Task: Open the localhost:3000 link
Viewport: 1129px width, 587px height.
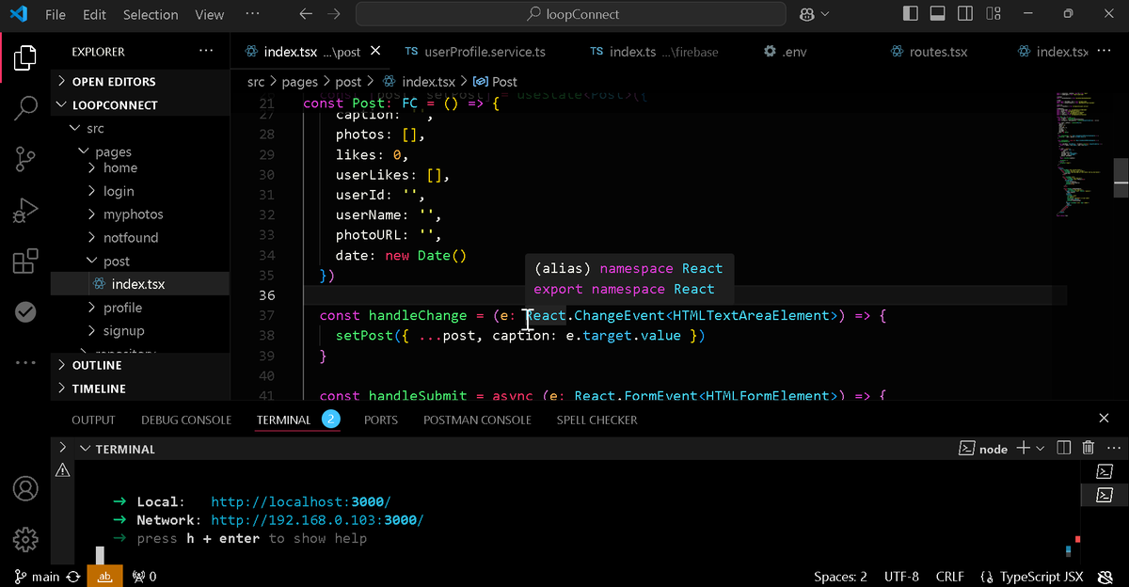Action: [x=300, y=501]
